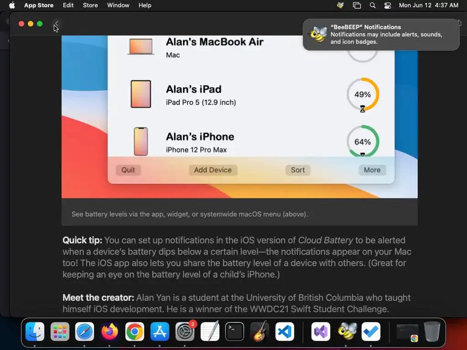This screenshot has height=350, width=467.
Task: Click the Sort button in the screenshot
Action: [x=298, y=170]
